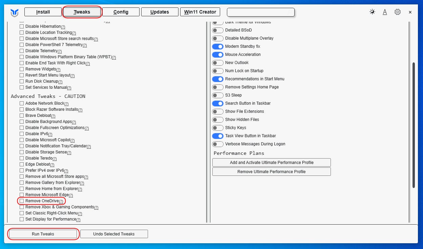The height and width of the screenshot is (249, 423).
Task: Open the Config tab
Action: point(121,12)
